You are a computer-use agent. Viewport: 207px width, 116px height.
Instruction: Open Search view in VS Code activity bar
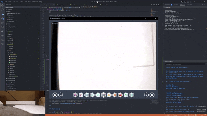pos(2,10)
